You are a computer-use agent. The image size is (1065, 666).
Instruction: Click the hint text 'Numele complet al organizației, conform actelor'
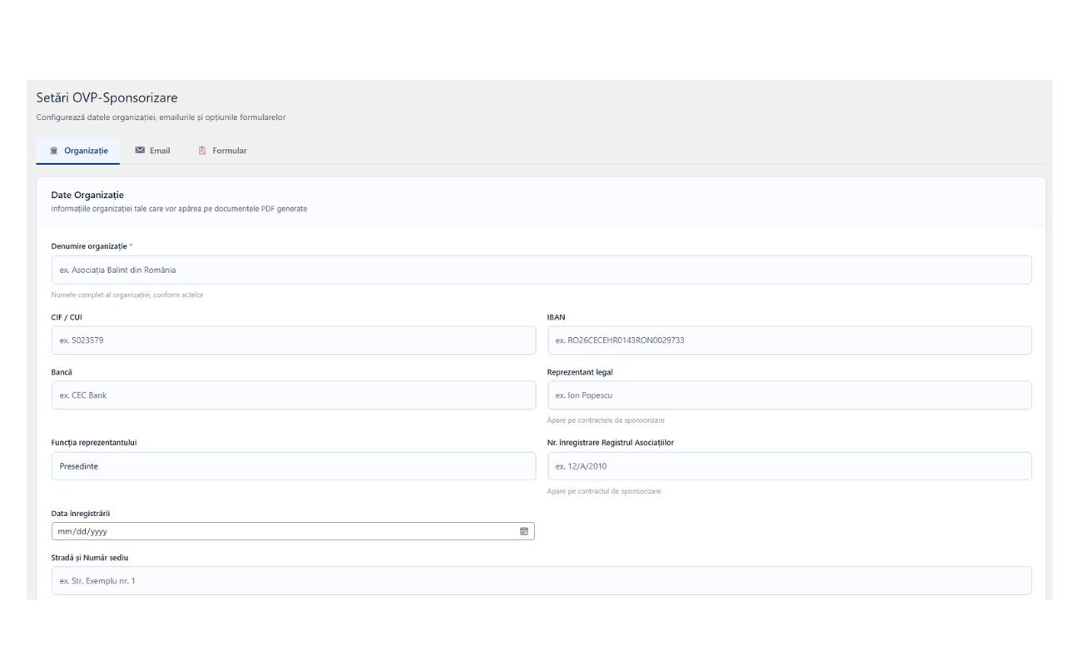127,295
